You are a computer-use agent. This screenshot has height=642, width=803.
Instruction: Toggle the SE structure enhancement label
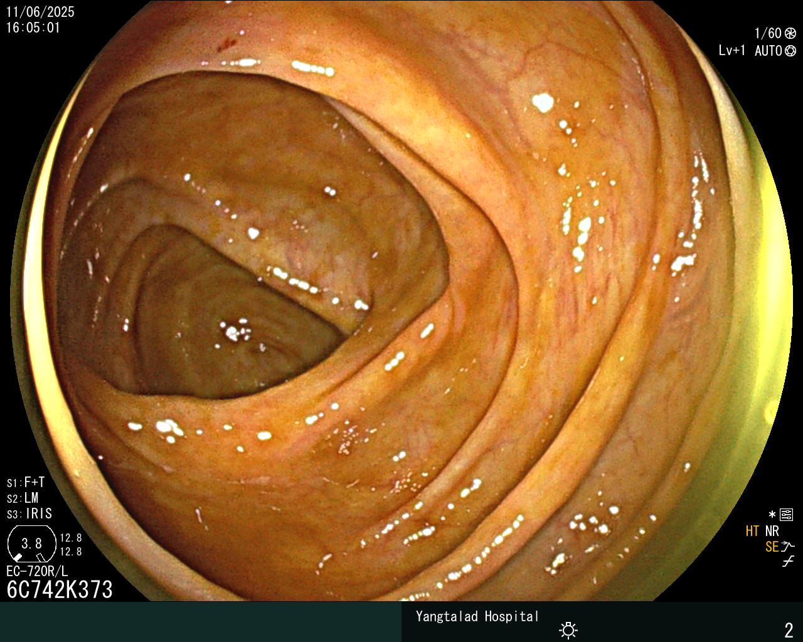click(x=772, y=547)
